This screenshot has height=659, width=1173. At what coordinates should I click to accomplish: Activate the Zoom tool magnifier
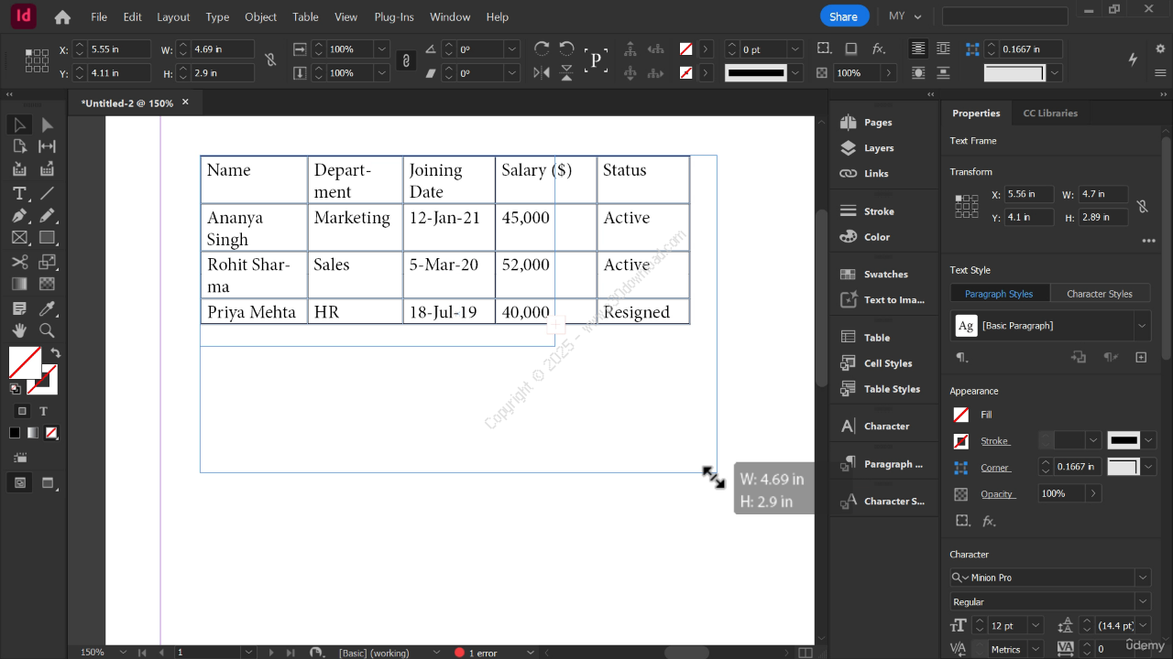click(x=47, y=330)
